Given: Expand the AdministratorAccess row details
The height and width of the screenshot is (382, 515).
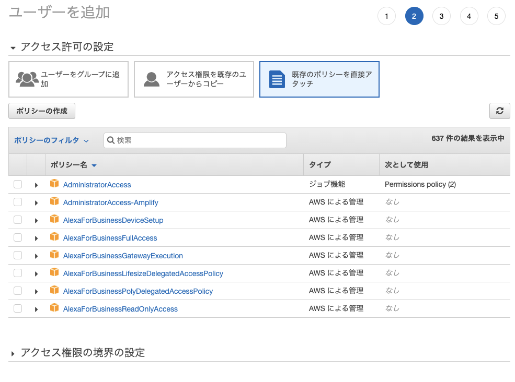Looking at the screenshot, I should [36, 185].
